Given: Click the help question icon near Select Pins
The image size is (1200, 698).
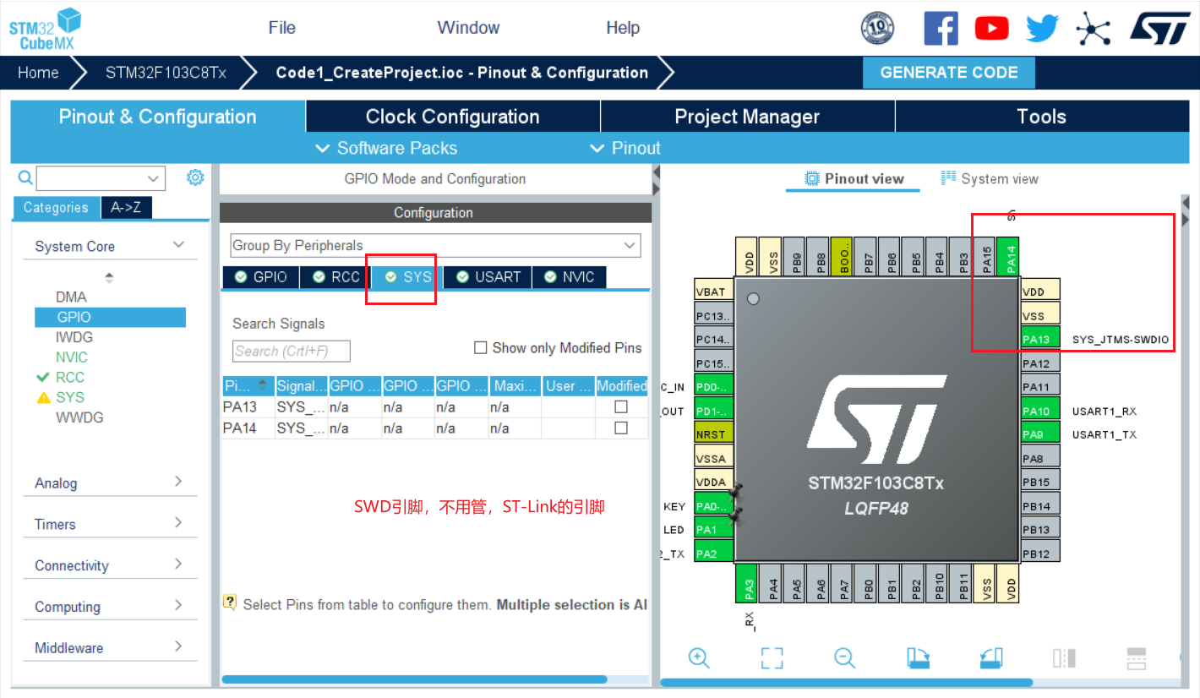Looking at the screenshot, I should [229, 603].
